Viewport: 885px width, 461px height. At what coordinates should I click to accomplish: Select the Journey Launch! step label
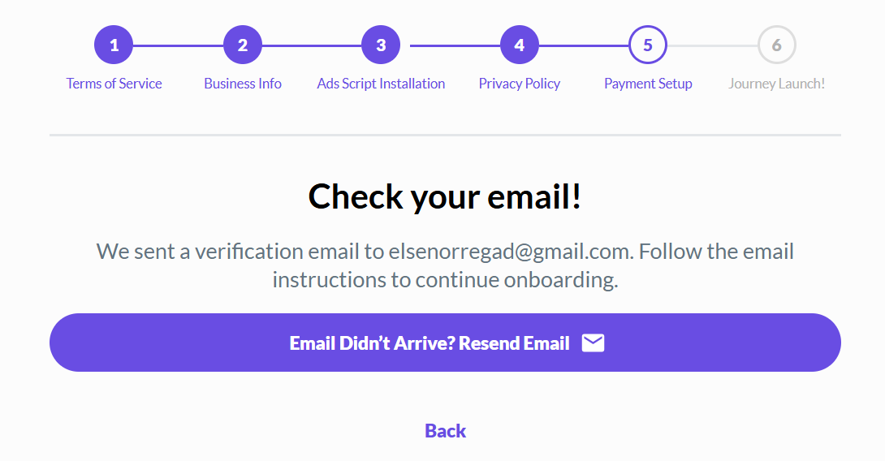tap(776, 84)
